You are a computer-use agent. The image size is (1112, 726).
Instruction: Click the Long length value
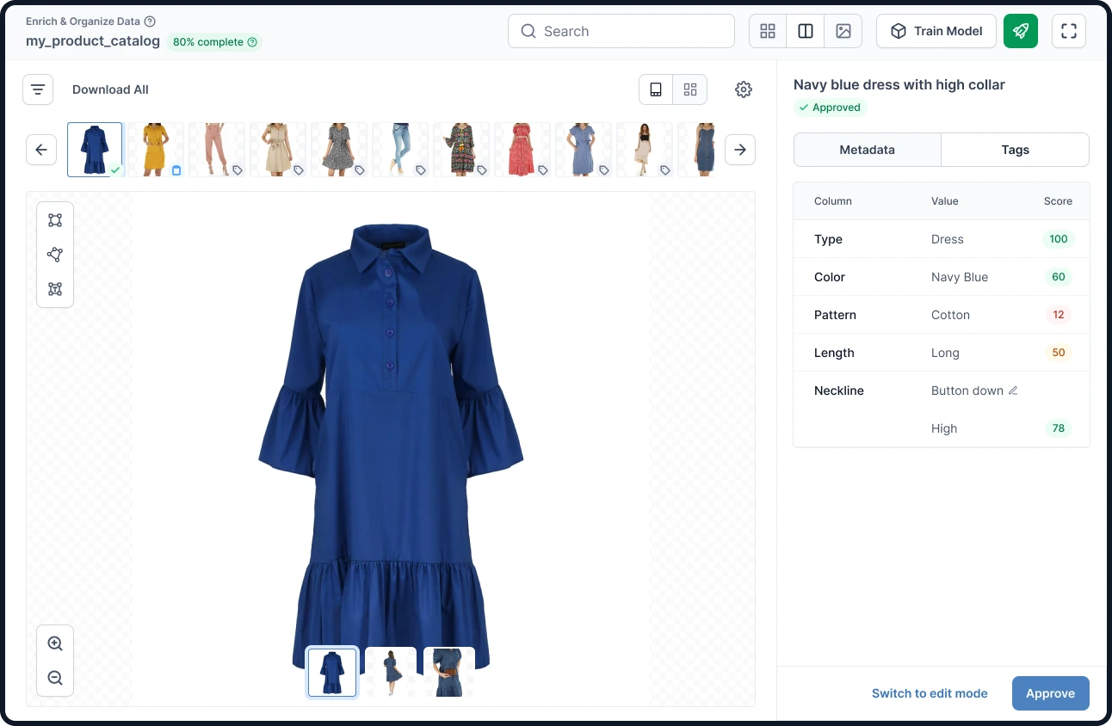(945, 353)
